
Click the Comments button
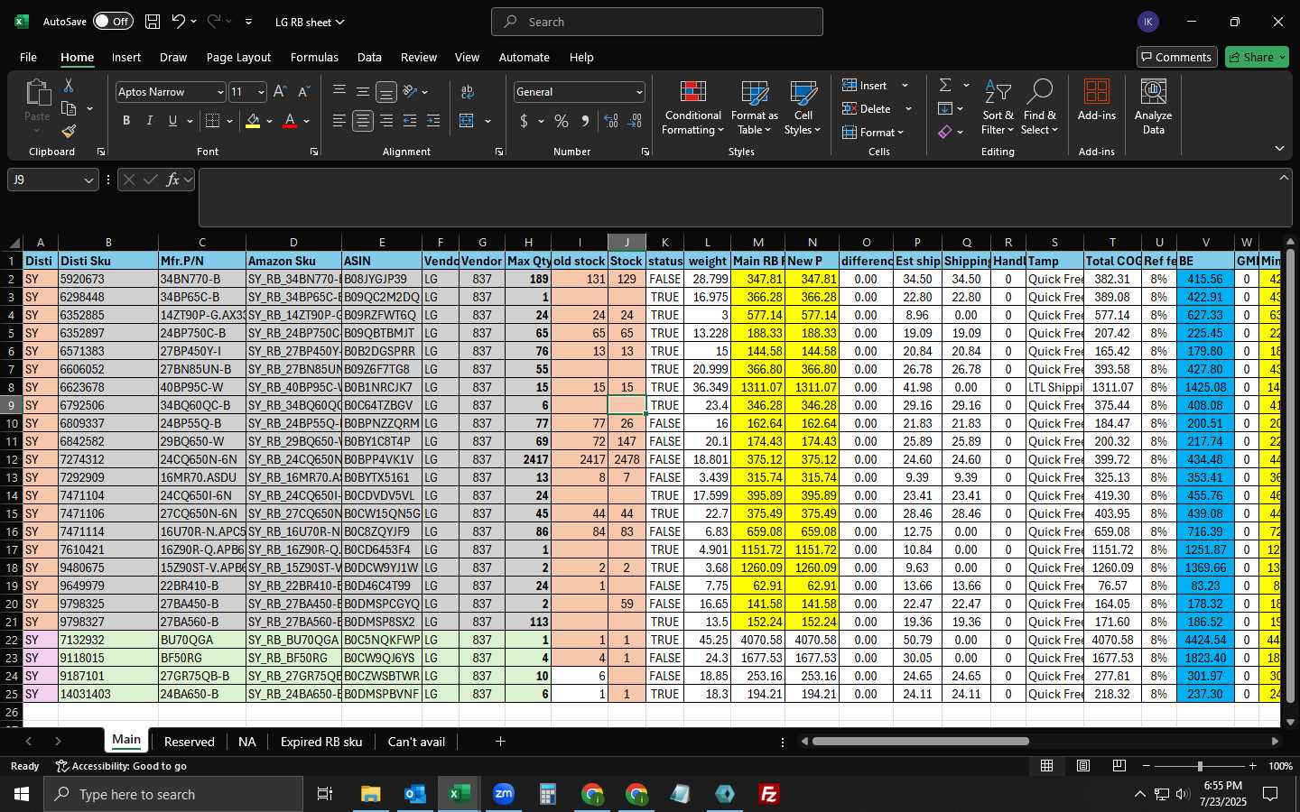(1177, 57)
